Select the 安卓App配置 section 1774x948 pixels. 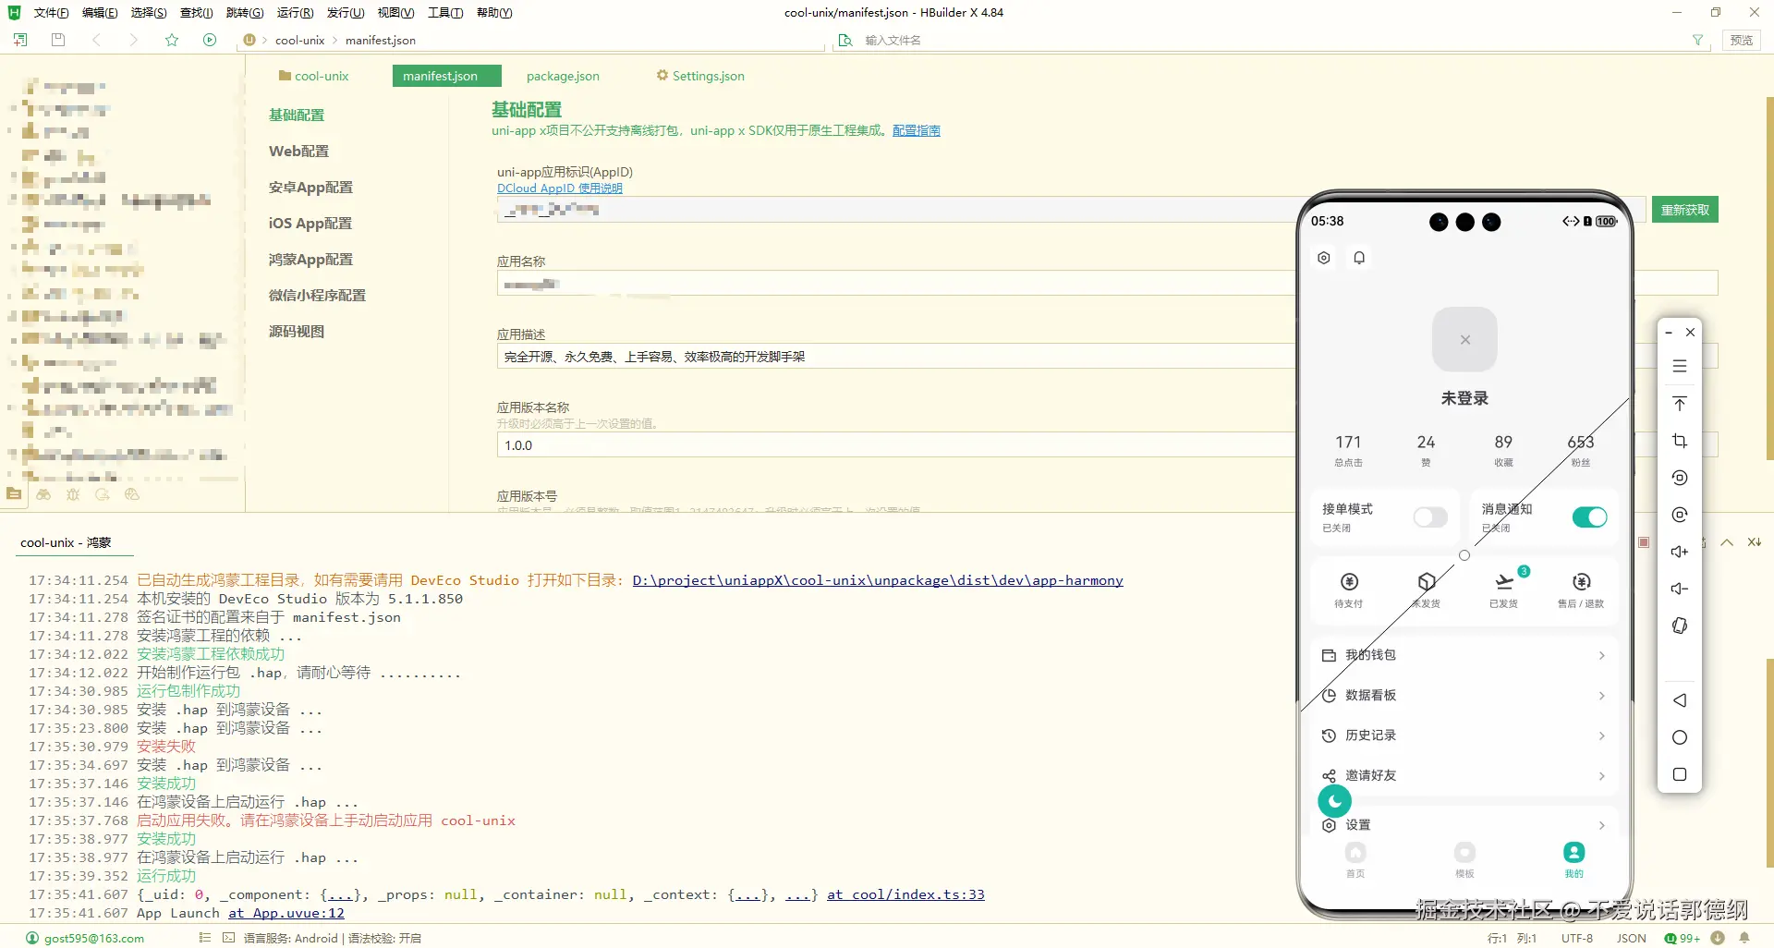[310, 187]
